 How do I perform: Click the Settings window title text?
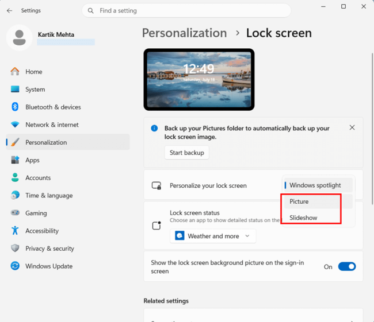(30, 10)
